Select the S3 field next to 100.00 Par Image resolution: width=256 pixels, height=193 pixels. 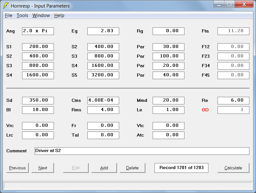[103, 56]
